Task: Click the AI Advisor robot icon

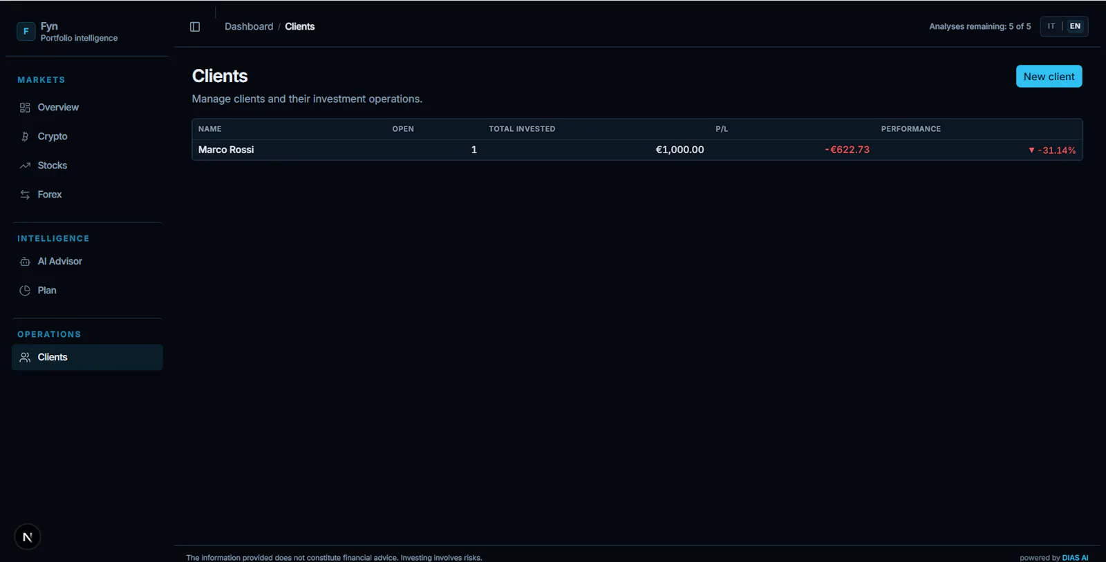Action: coord(25,262)
